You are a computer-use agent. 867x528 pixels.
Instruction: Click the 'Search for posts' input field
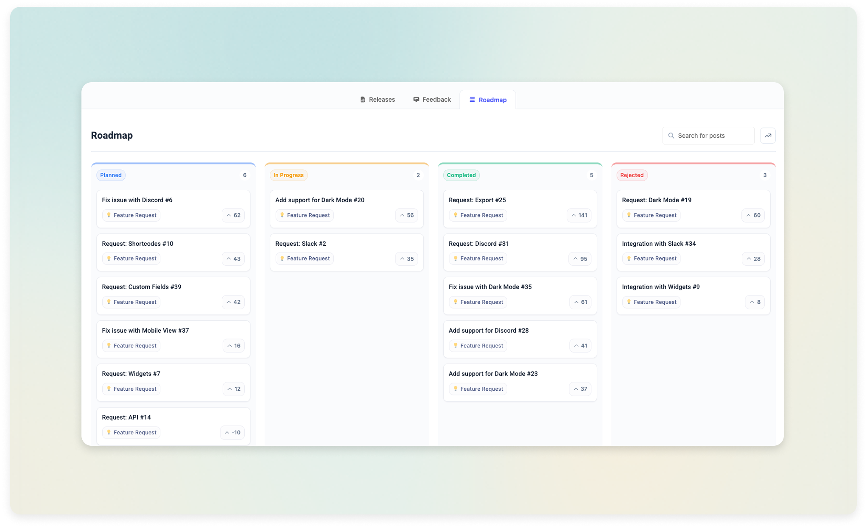pos(708,135)
